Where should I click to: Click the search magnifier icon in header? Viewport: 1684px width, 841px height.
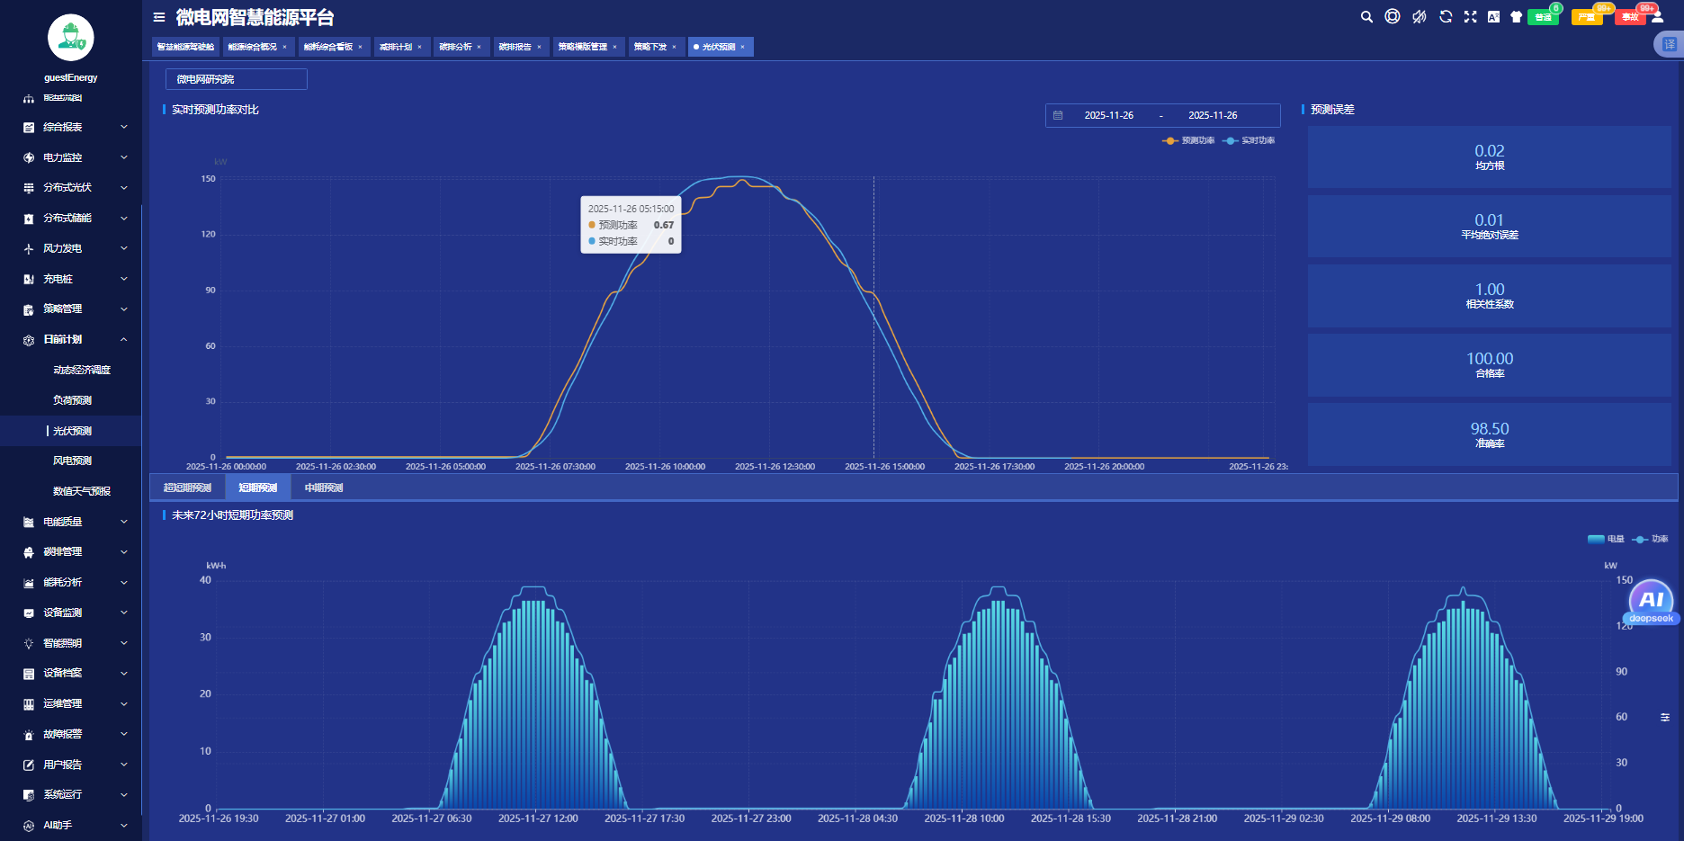1366,17
